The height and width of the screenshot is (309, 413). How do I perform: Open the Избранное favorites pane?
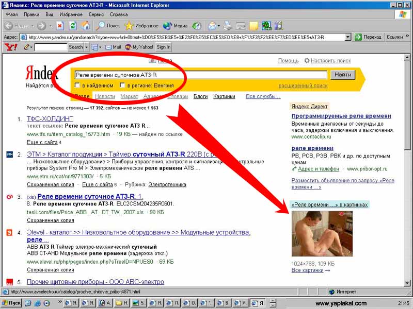(141, 26)
